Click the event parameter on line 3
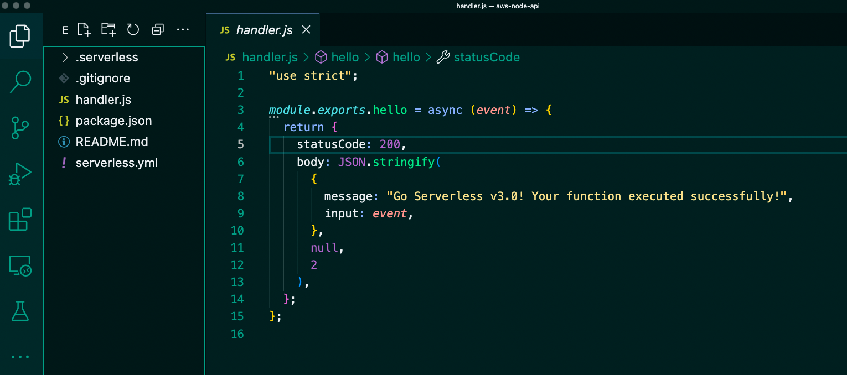The image size is (847, 375). [493, 110]
